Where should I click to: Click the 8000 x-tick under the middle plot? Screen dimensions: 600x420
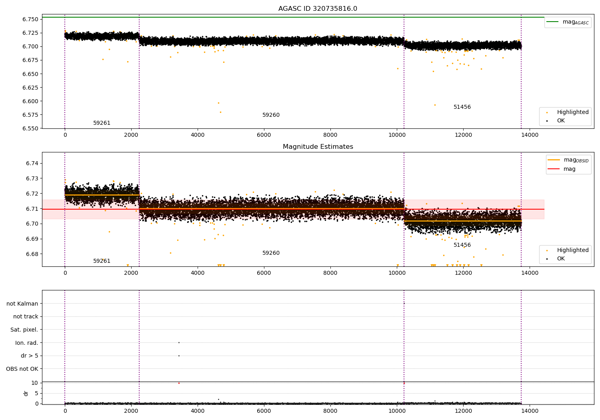(x=330, y=273)
